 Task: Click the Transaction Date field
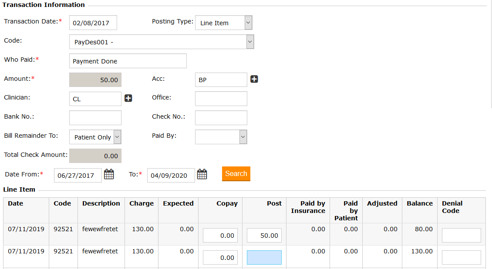(x=93, y=23)
